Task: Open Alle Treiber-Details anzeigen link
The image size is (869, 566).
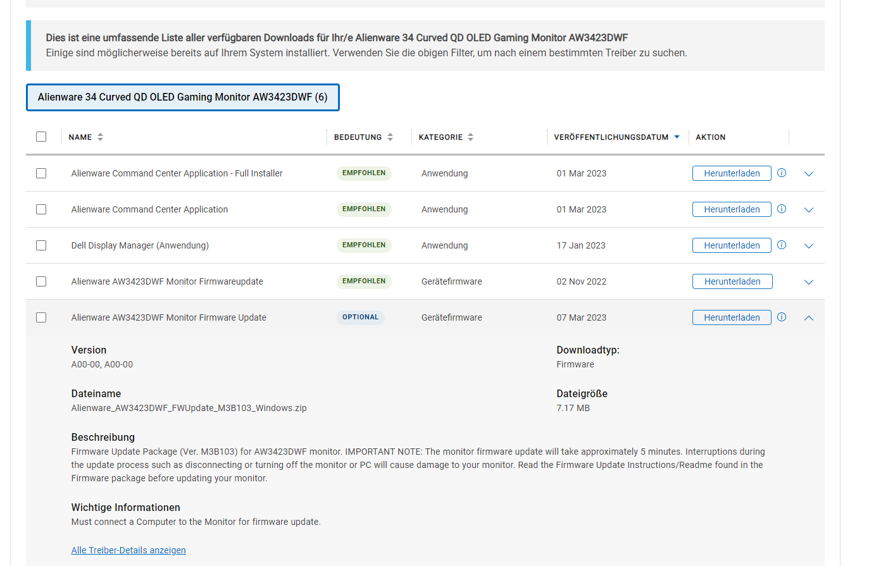Action: pyautogui.click(x=128, y=550)
